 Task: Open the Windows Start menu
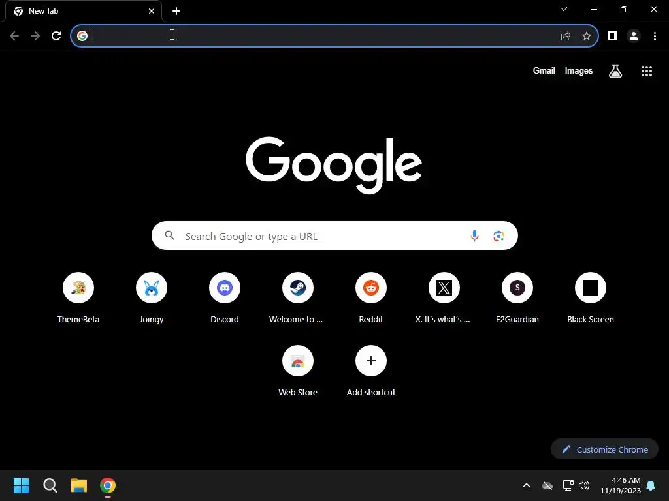click(22, 485)
